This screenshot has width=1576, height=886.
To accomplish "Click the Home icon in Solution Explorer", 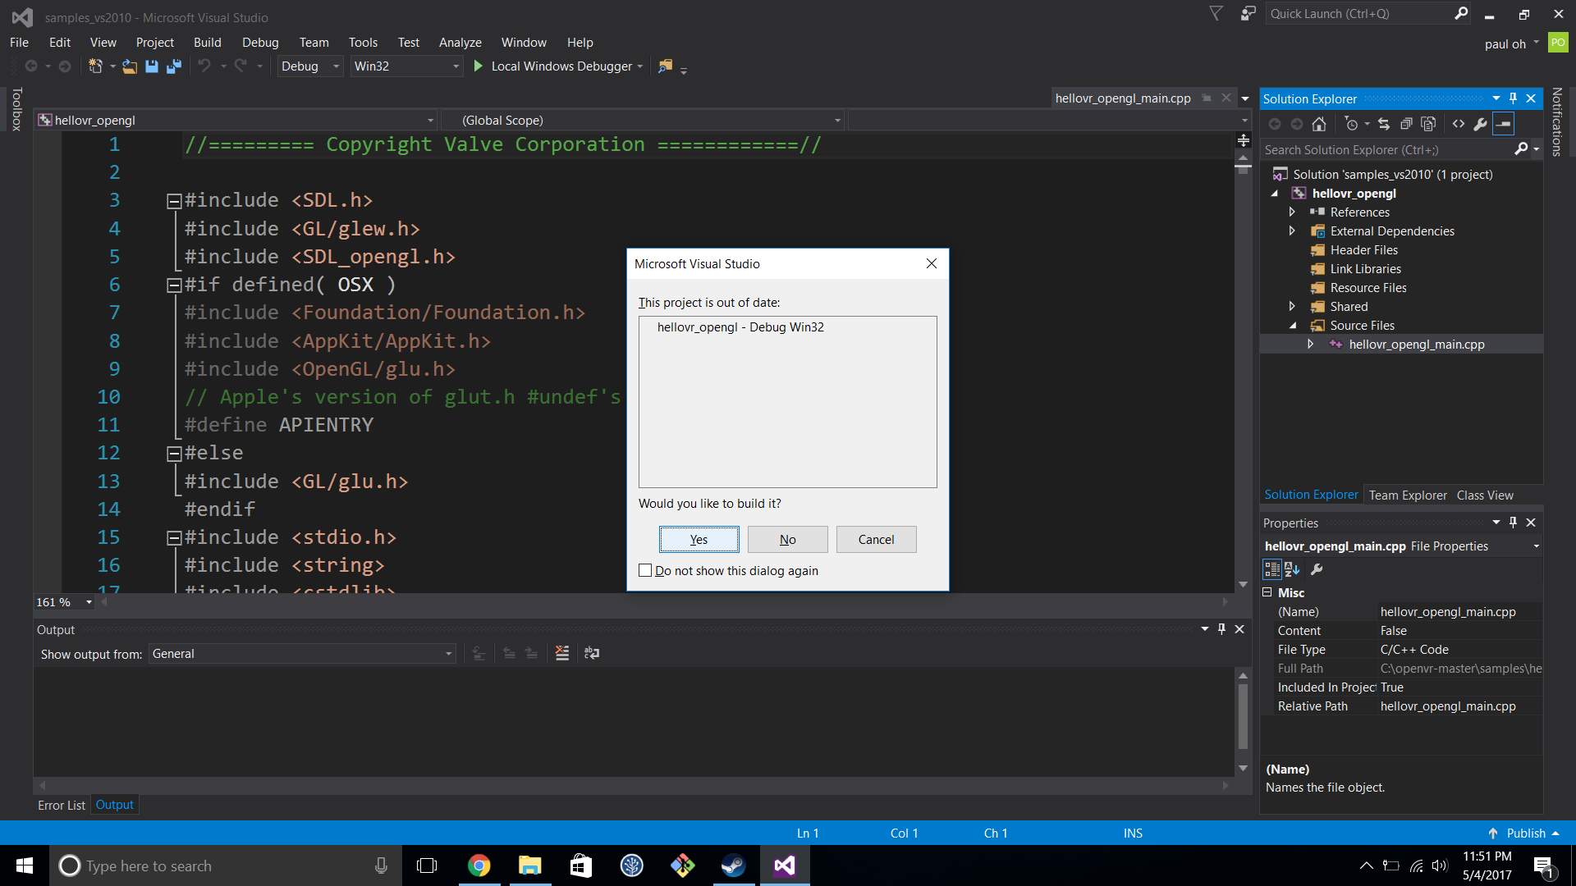I will pyautogui.click(x=1319, y=124).
